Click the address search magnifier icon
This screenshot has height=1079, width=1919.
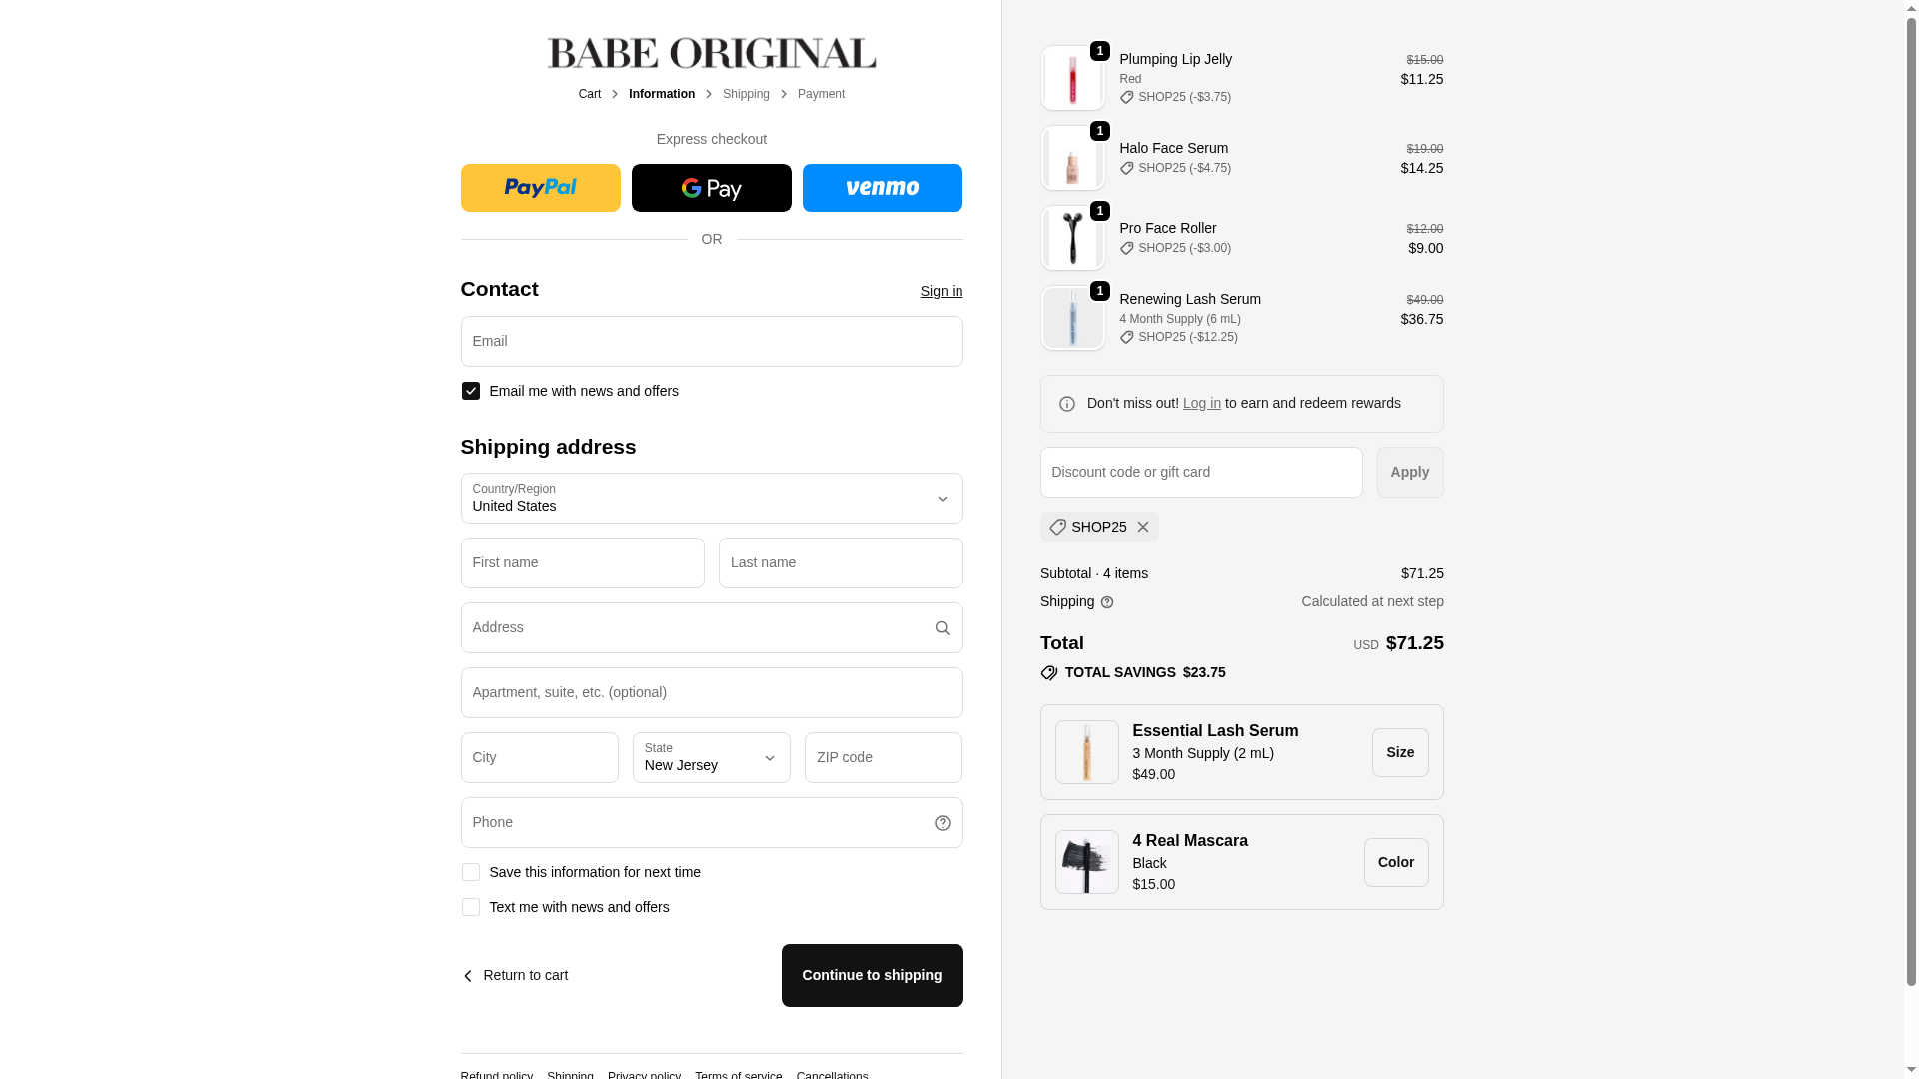[942, 628]
